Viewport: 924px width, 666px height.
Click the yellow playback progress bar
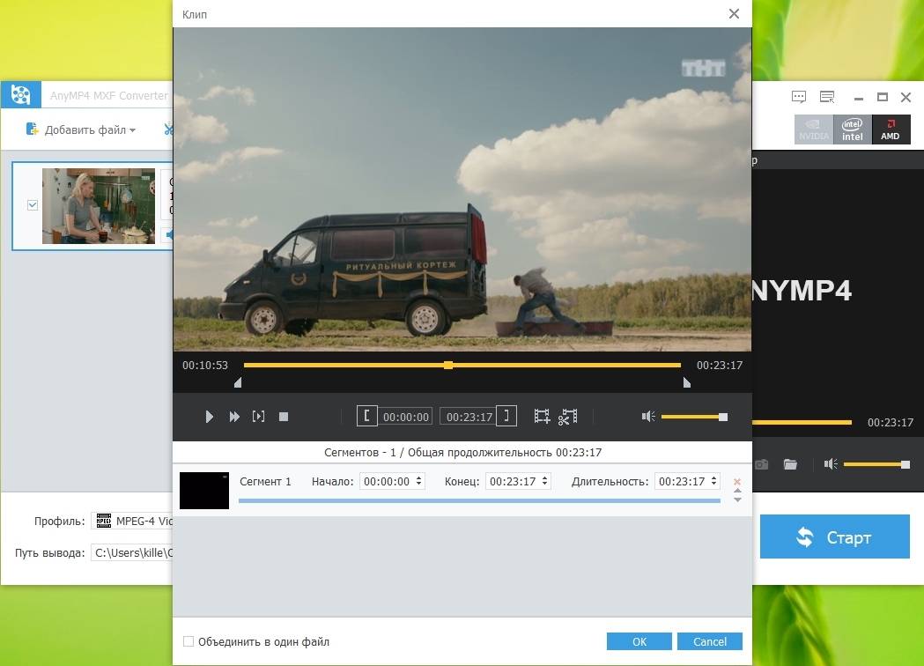tap(462, 366)
